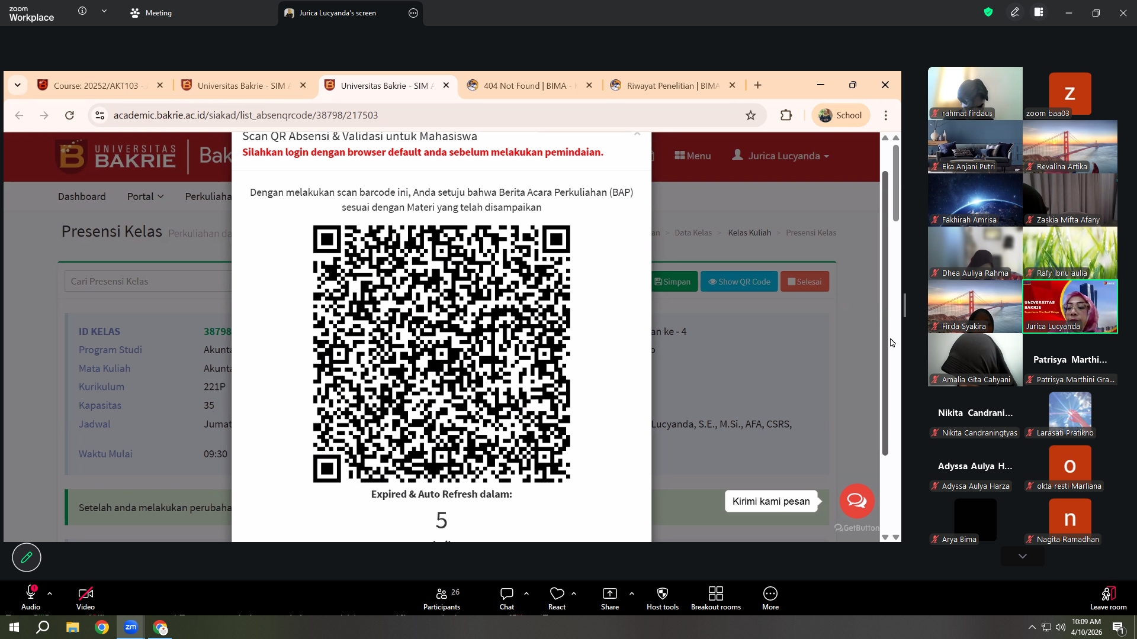
Task: Open Zoom view layout icon
Action: 1039,12
